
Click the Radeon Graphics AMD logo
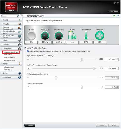pyautogui.click(x=11, y=7)
